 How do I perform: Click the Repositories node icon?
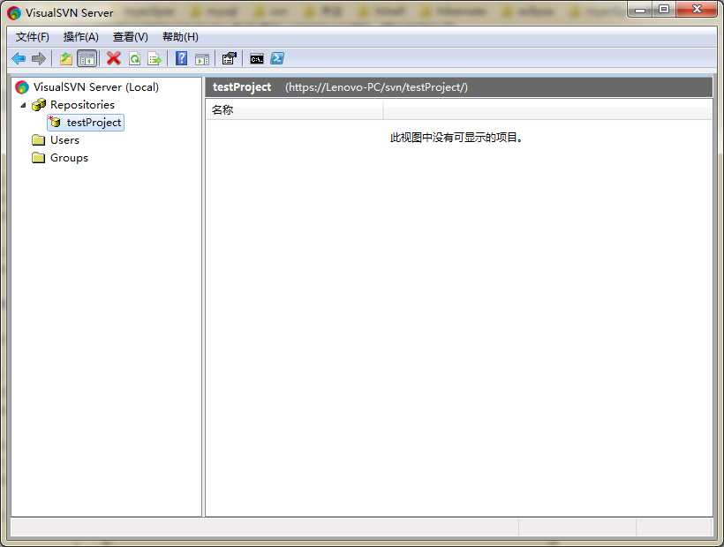click(x=39, y=105)
